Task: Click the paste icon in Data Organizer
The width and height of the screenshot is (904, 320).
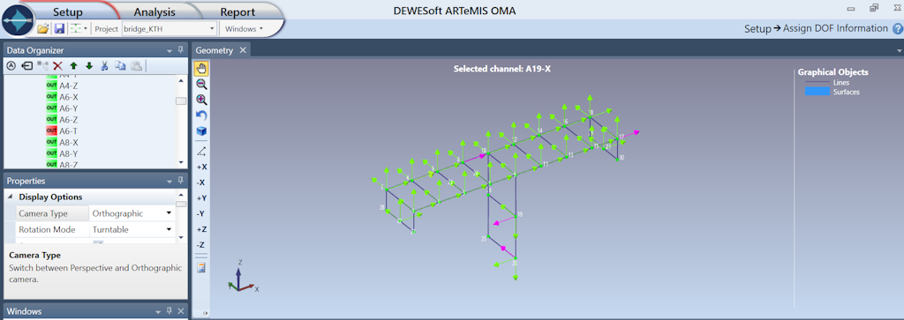Action: 135,65
